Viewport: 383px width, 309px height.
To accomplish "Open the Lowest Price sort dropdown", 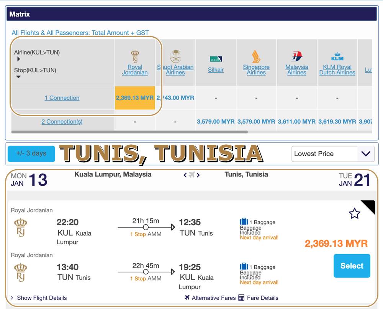I will (x=333, y=154).
